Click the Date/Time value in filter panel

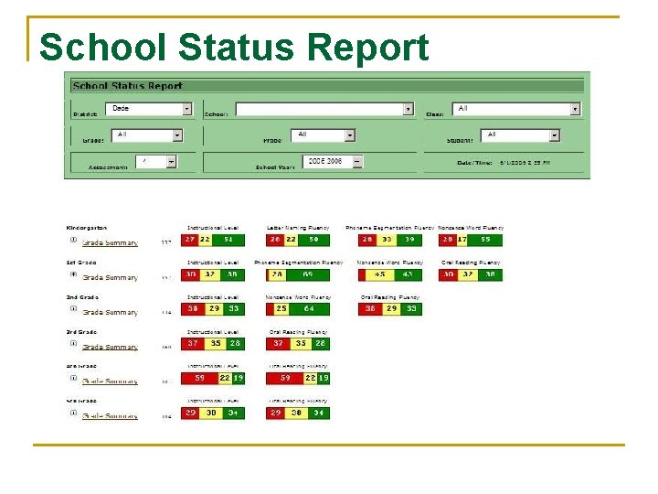[x=525, y=163]
